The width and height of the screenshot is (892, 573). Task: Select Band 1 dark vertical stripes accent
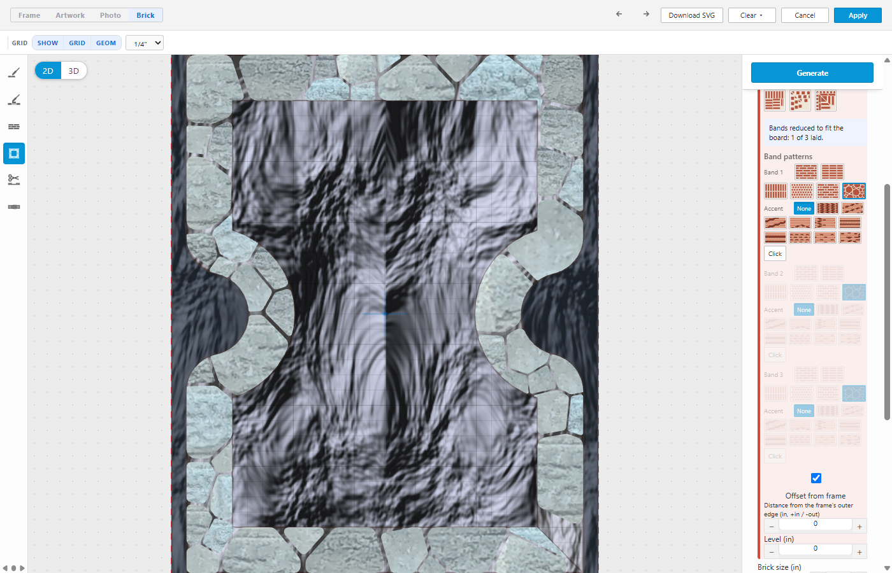click(828, 208)
